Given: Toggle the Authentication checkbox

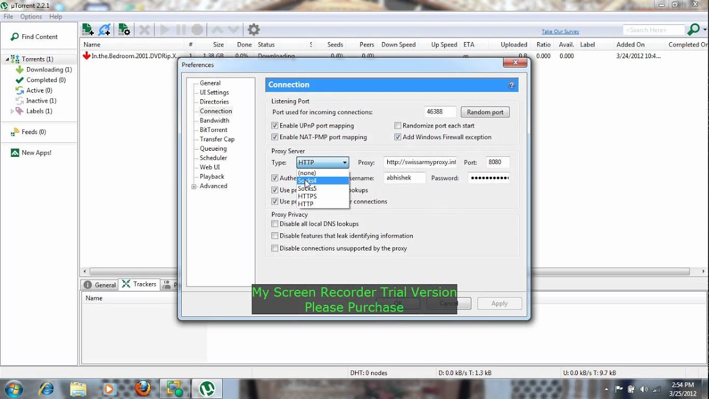Looking at the screenshot, I should click(275, 178).
